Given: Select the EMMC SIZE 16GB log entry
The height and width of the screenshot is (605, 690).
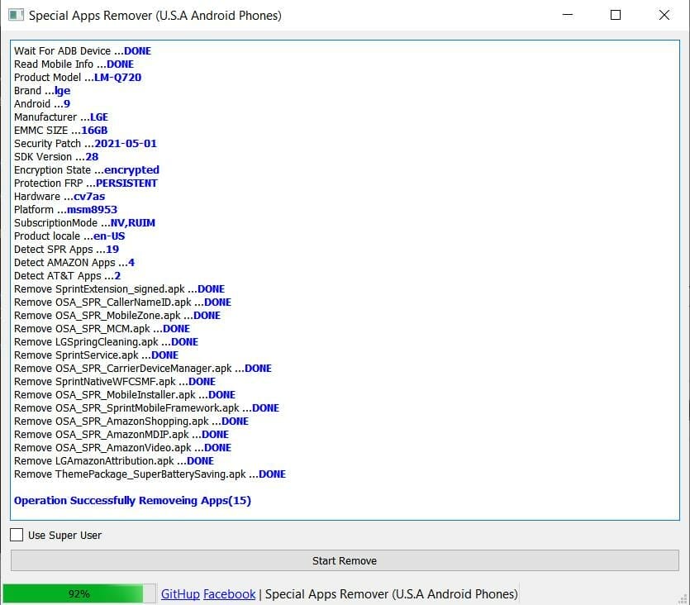Looking at the screenshot, I should pyautogui.click(x=59, y=130).
